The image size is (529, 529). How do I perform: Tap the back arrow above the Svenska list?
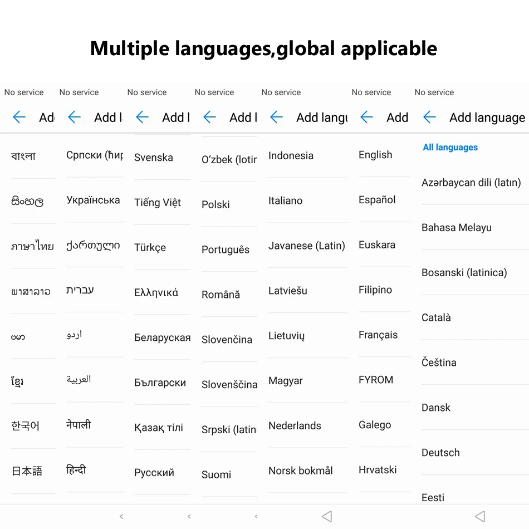[x=142, y=117]
